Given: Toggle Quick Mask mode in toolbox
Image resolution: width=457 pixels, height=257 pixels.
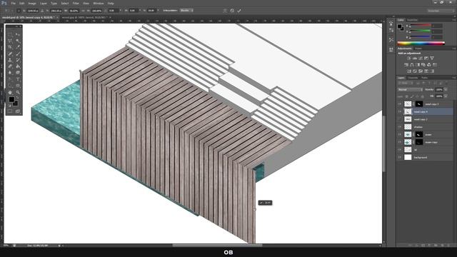Looking at the screenshot, I should pyautogui.click(x=10, y=111).
